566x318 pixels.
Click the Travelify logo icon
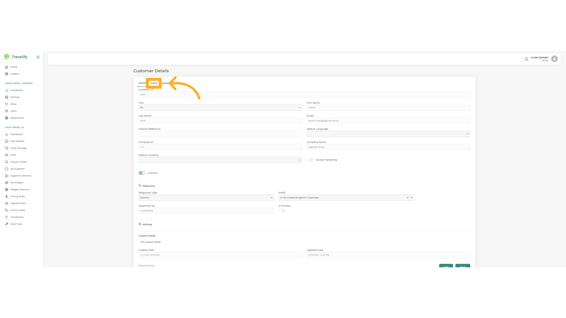pos(7,57)
